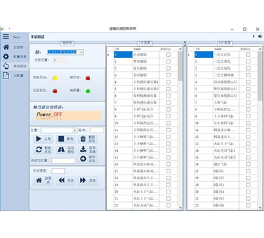Screen dimensions: 264x238
Task: Select ID 0 cell in output table
Action: (204, 55)
